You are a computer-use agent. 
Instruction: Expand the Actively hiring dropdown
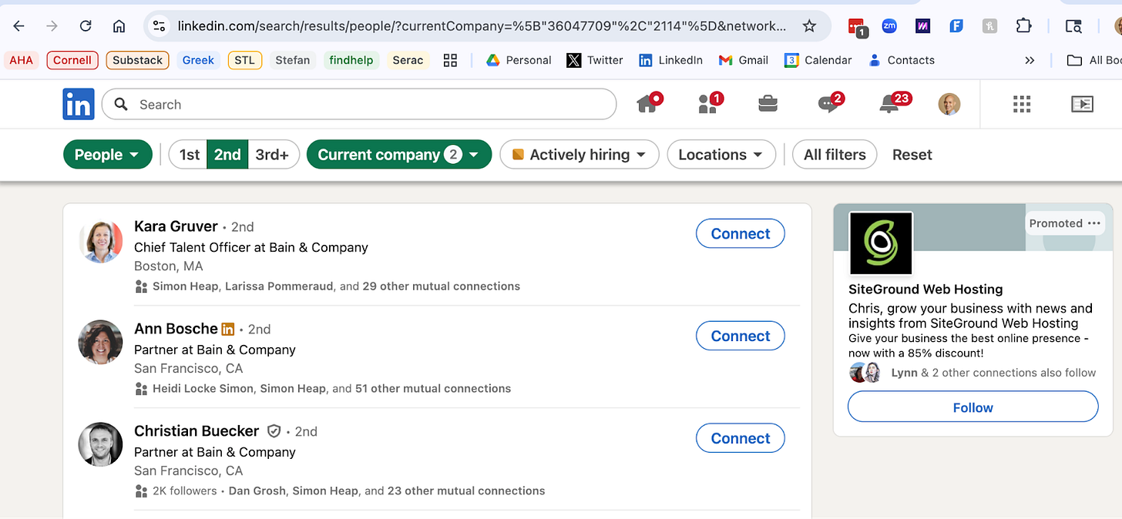579,155
